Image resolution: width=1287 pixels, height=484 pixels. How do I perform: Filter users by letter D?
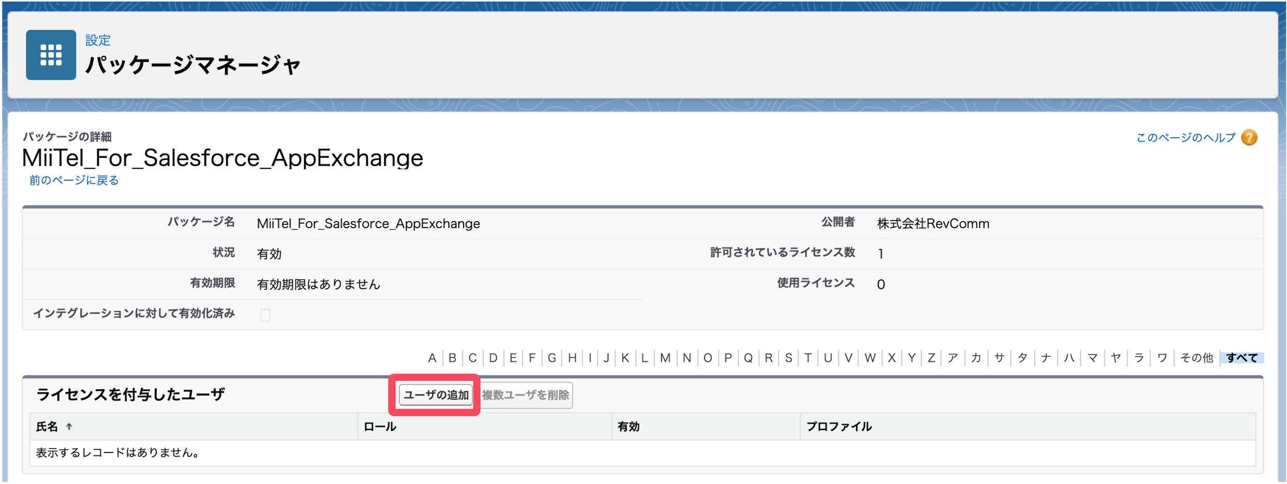pos(493,358)
